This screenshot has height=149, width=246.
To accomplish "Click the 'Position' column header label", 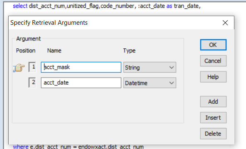I will tap(26, 50).
